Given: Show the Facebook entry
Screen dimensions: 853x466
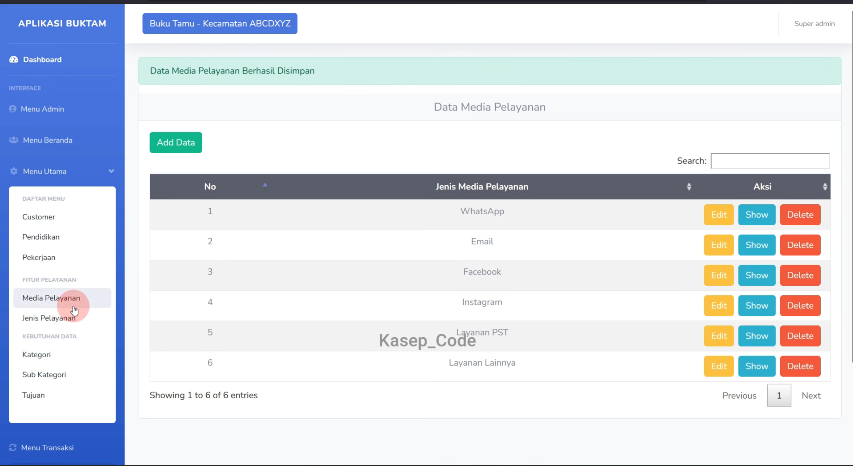Looking at the screenshot, I should (x=757, y=275).
